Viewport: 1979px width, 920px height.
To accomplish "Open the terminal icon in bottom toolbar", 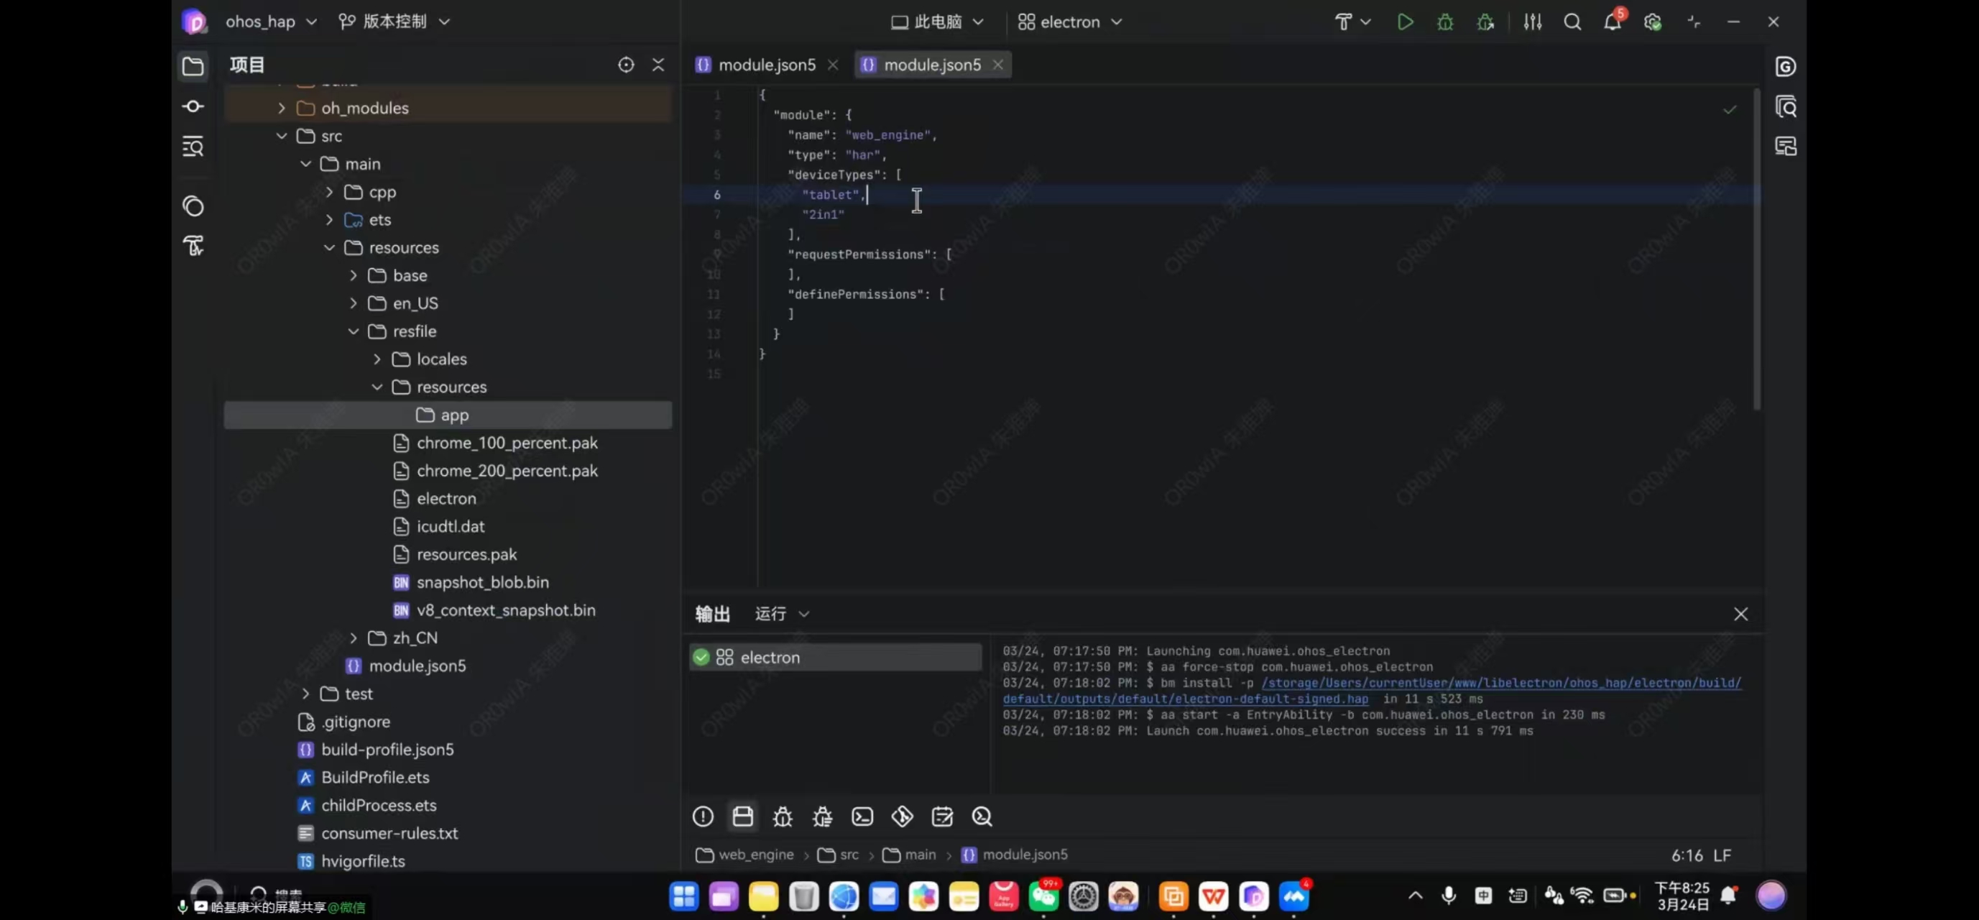I will click(862, 816).
